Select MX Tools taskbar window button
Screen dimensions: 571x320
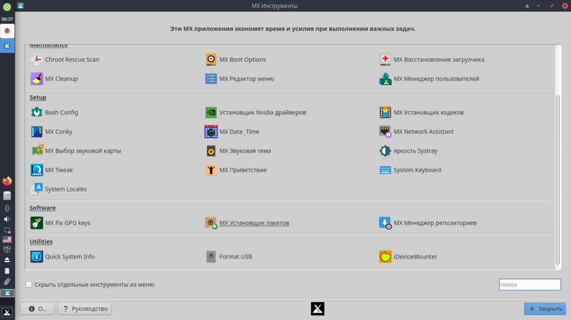pyautogui.click(x=8, y=45)
